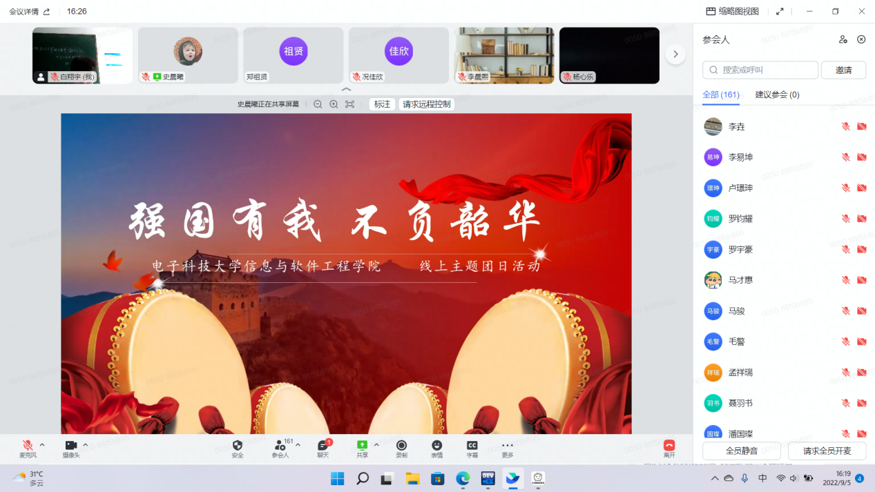Expand the 共享 share options arrow
The height and width of the screenshot is (492, 875).
pos(376,445)
